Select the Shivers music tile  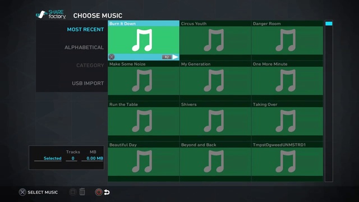pos(215,121)
